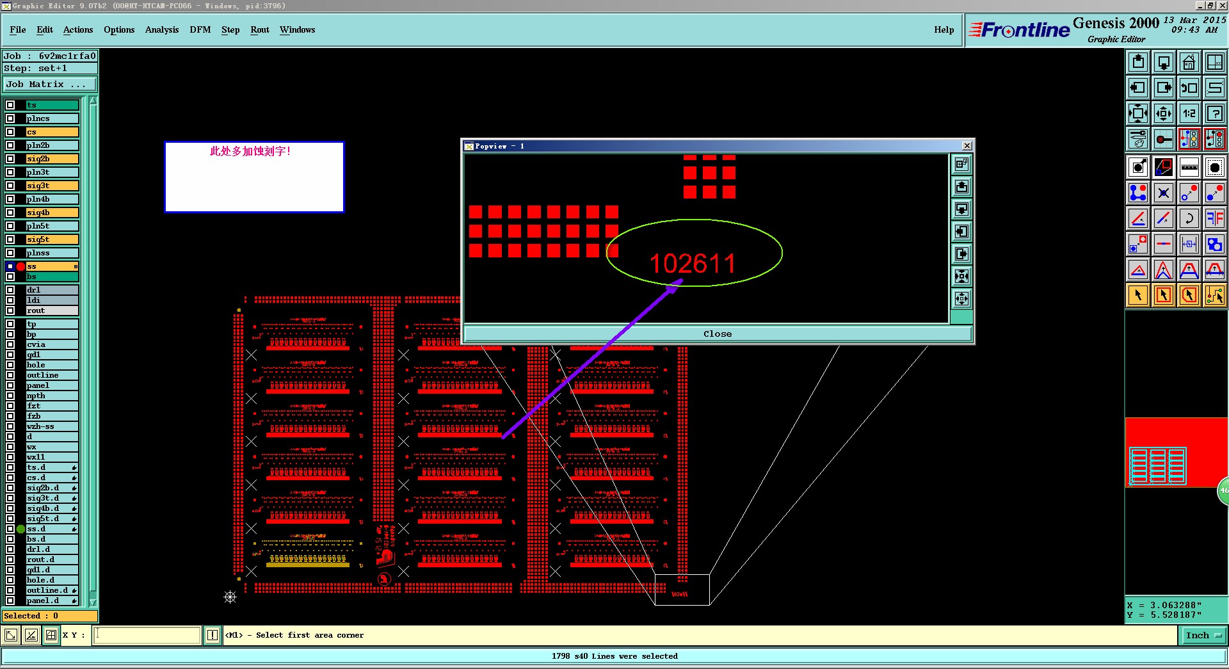This screenshot has height=669, width=1229.
Task: Click the layer list scroll up arrow
Action: (x=93, y=101)
